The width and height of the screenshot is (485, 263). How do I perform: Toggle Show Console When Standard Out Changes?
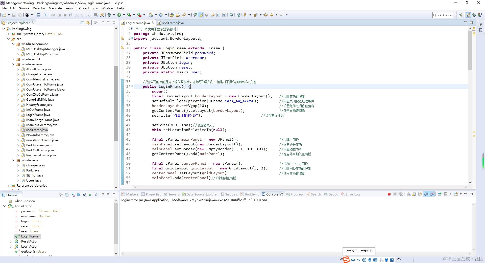pyautogui.click(x=426, y=194)
